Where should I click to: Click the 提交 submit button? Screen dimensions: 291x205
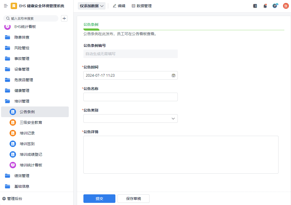(99, 199)
